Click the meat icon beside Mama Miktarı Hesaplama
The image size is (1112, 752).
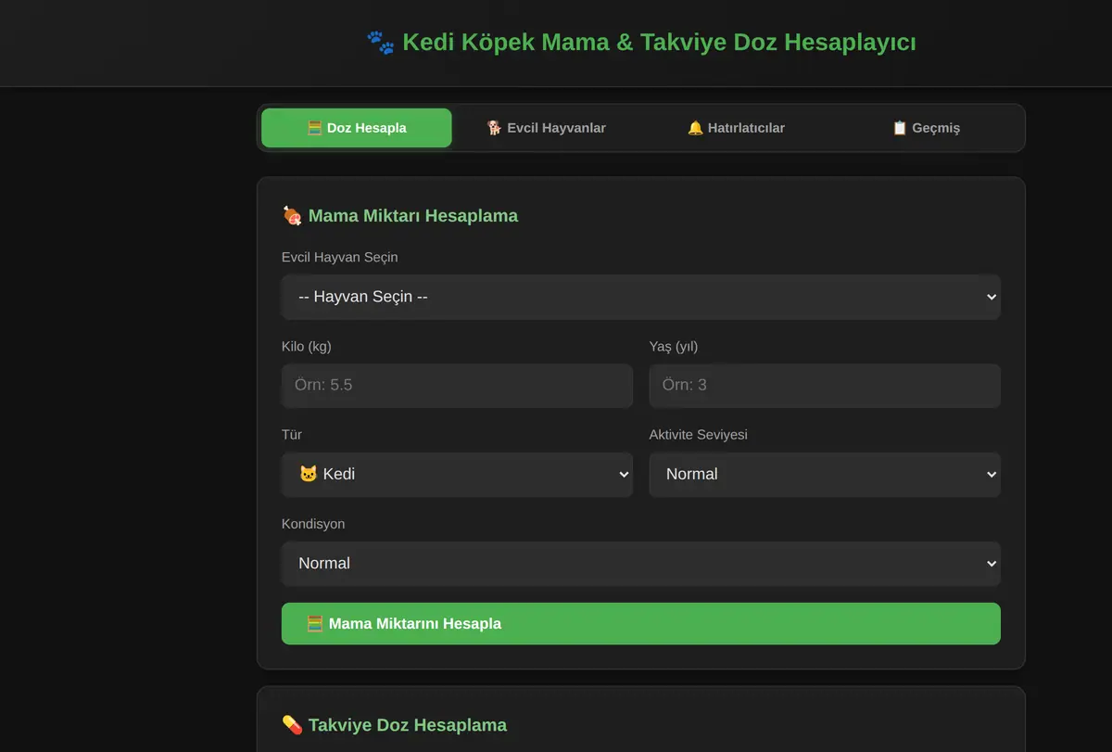292,216
